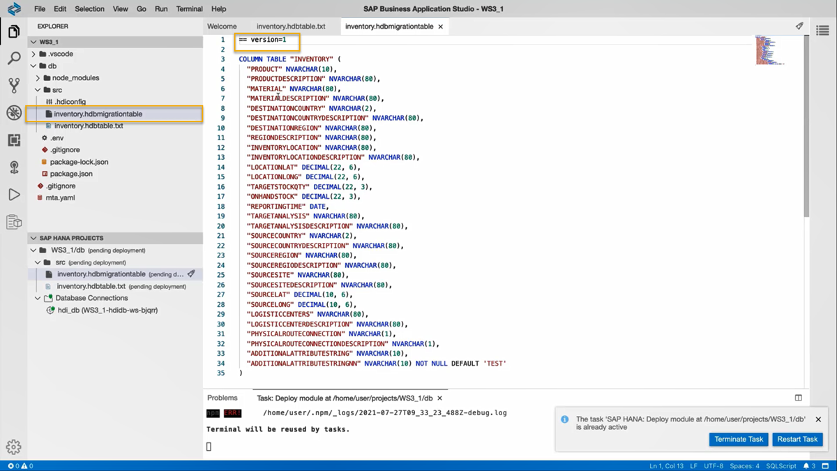This screenshot has height=471, width=837.
Task: Open the outline list icon at top right
Action: (823, 30)
